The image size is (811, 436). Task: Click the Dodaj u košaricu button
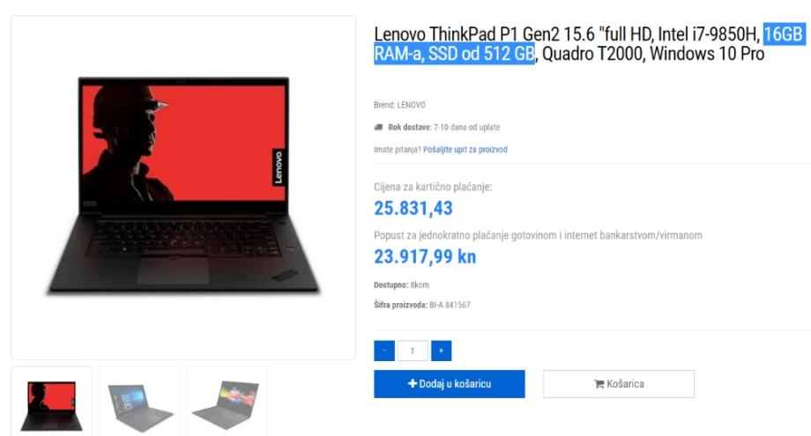coord(450,384)
